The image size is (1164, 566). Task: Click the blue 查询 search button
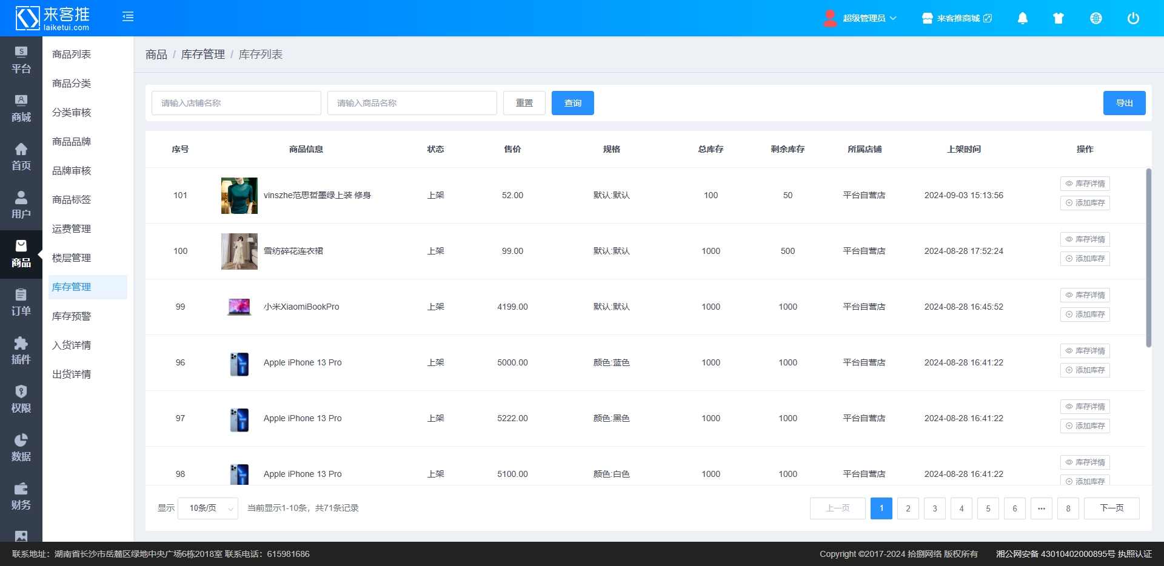572,103
